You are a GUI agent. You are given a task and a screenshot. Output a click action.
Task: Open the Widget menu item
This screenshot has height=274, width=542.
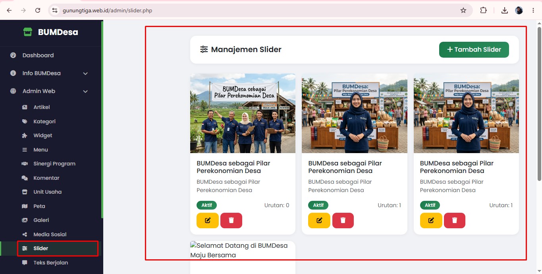51,136
